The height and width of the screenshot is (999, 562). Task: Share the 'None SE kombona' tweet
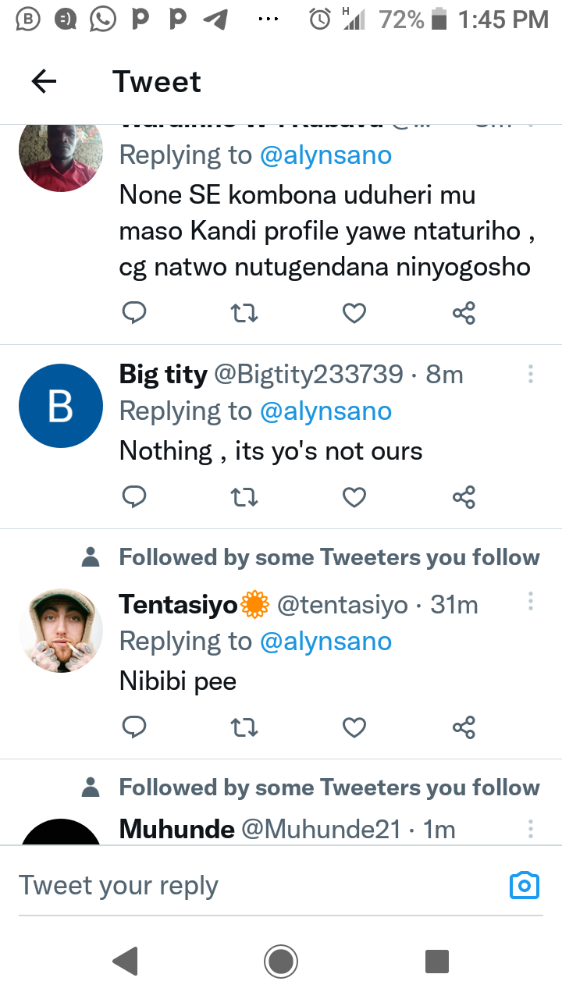pyautogui.click(x=464, y=313)
